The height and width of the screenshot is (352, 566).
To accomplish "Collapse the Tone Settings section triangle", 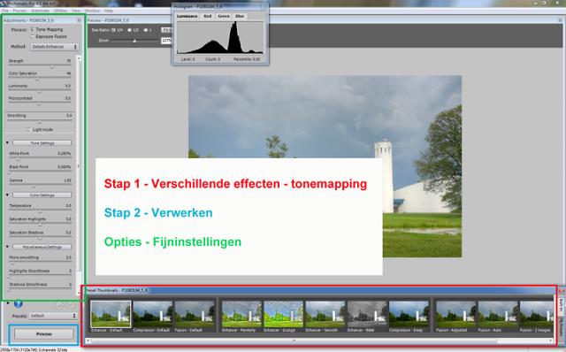I will pos(7,143).
